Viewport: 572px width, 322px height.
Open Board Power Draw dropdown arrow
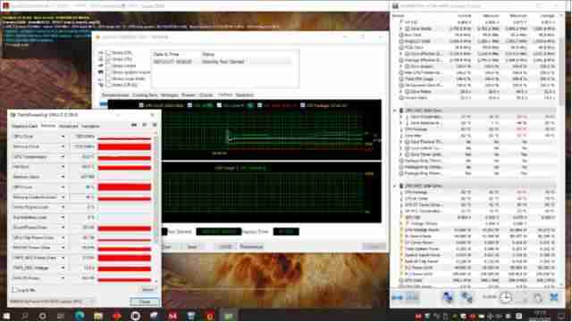[63, 227]
